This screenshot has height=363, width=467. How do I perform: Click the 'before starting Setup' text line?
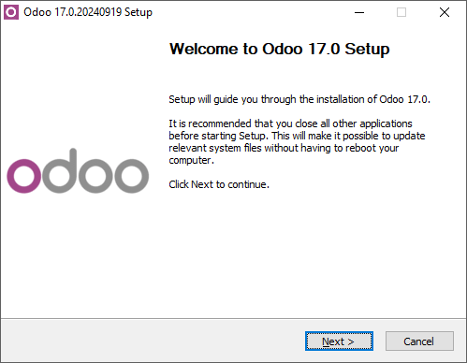pos(297,136)
